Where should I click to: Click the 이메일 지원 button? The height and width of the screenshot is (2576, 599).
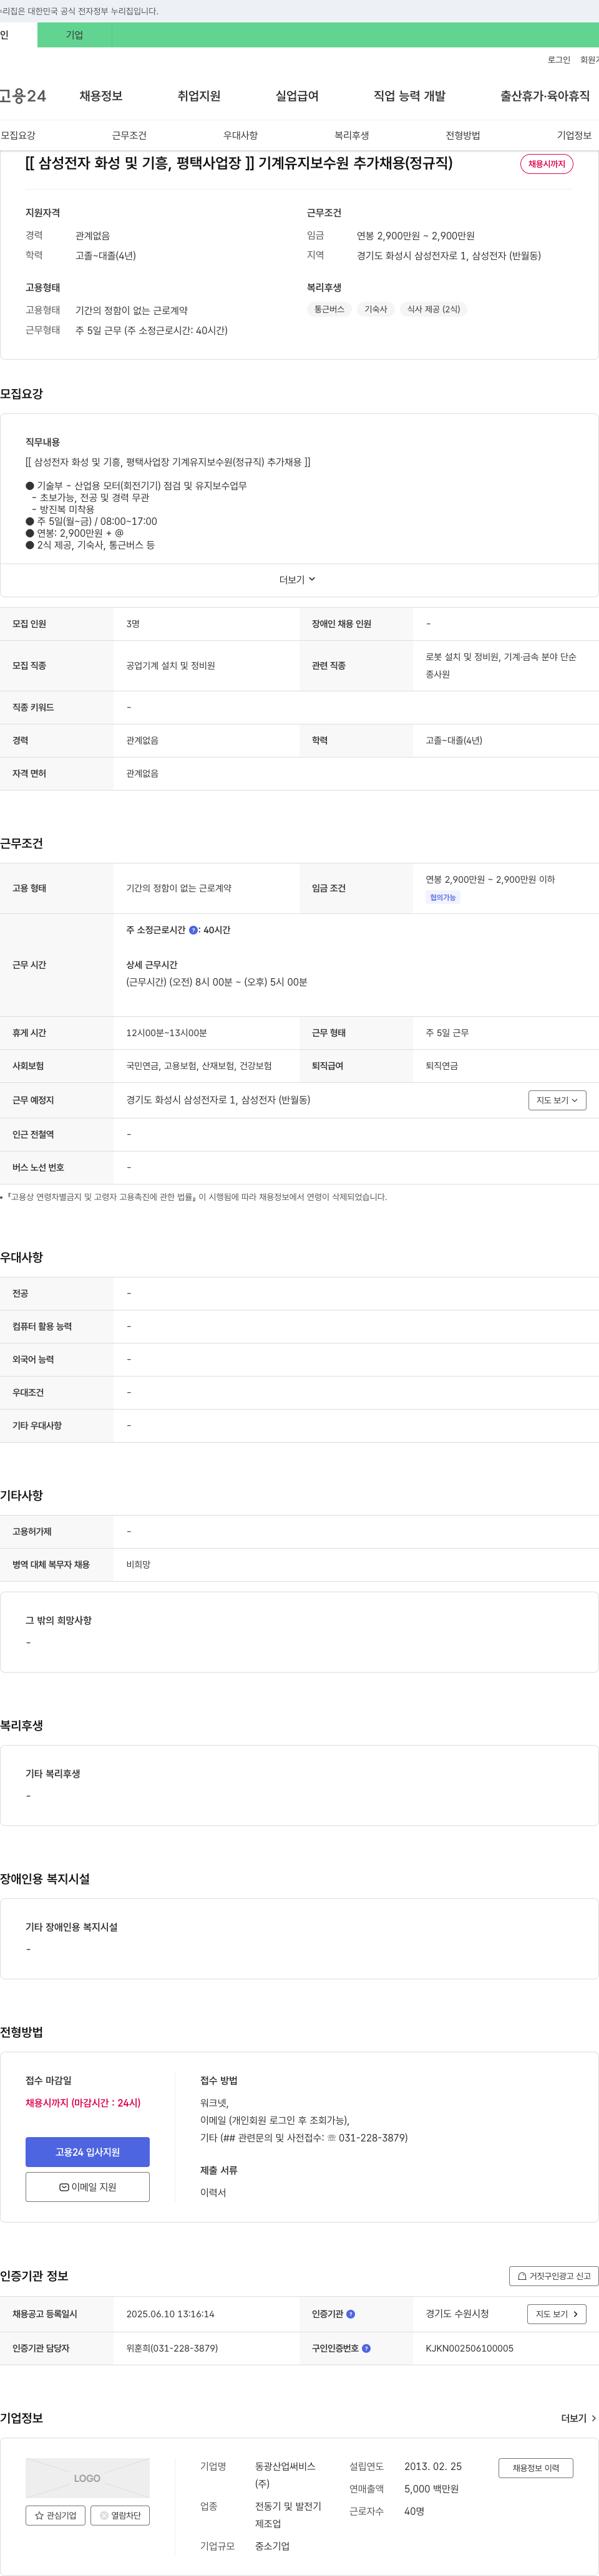click(87, 2187)
